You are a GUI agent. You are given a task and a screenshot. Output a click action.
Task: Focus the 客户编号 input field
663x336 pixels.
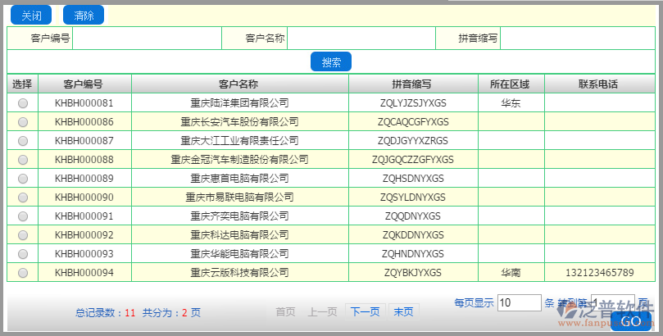147,38
